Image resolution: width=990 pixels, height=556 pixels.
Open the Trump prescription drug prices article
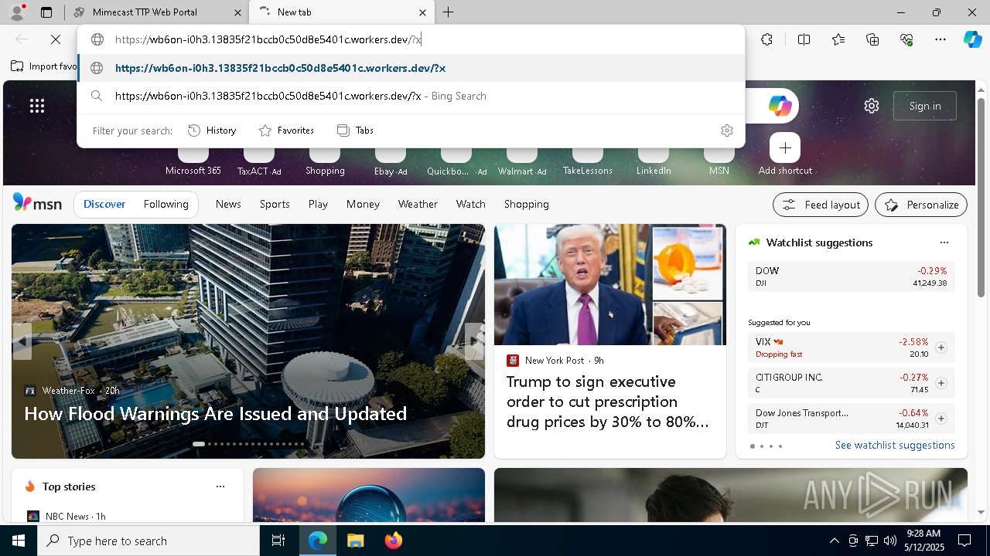[608, 402]
